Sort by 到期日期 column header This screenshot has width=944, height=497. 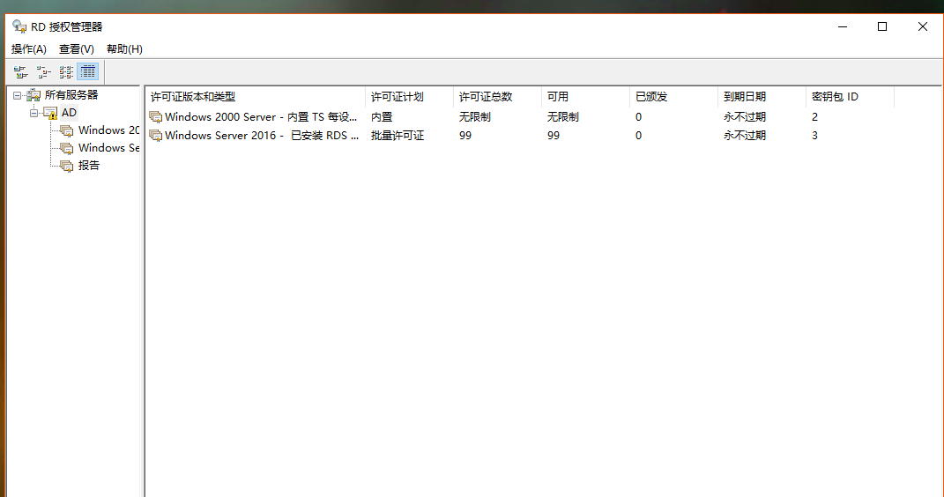click(762, 97)
